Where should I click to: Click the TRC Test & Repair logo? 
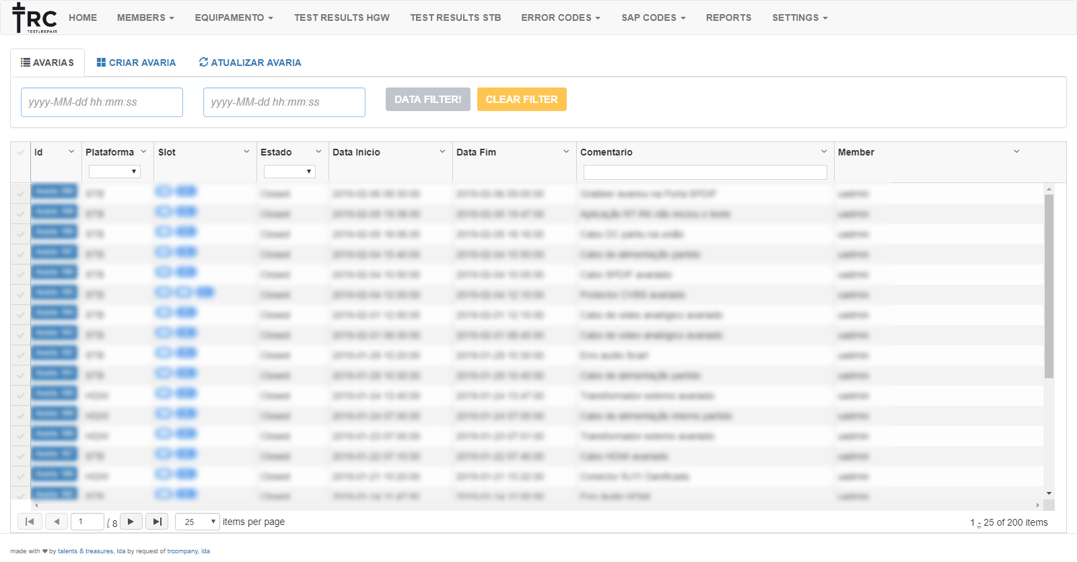click(35, 18)
